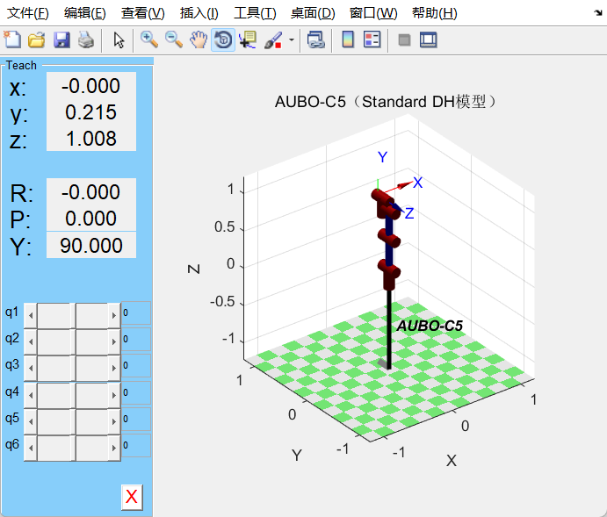Click the red X button in the Teach panel
Viewport: 607px width, 517px height.
pyautogui.click(x=132, y=497)
